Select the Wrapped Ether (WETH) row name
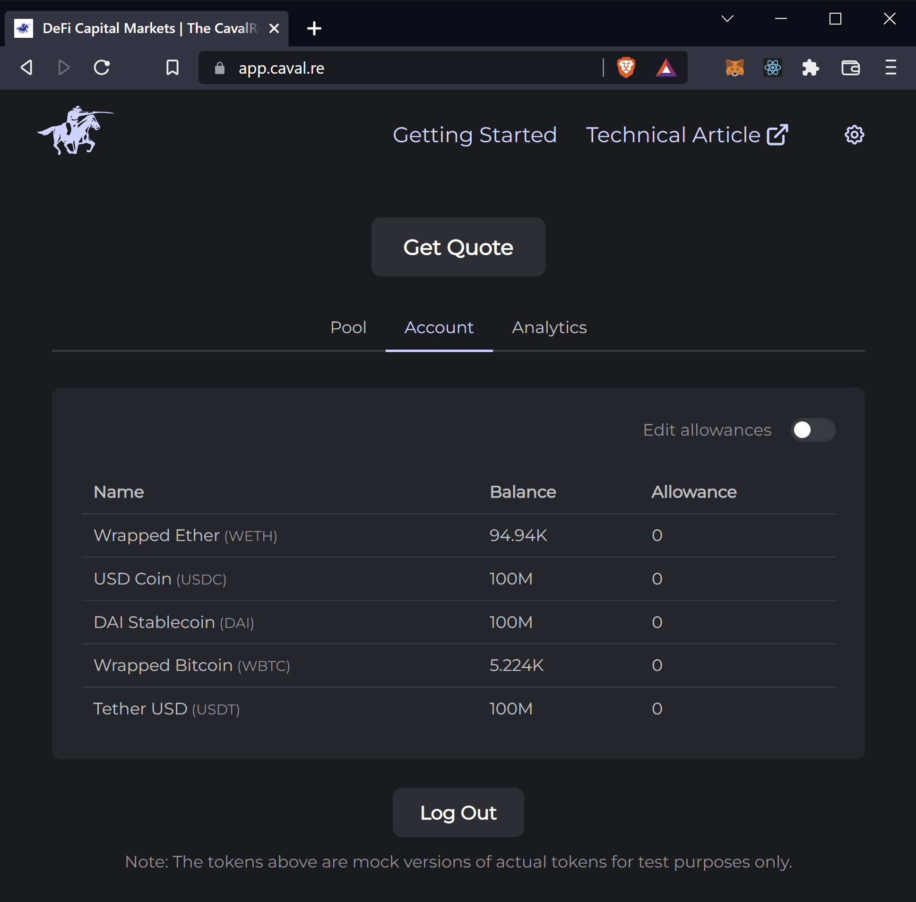Image resolution: width=916 pixels, height=902 pixels. (x=185, y=535)
